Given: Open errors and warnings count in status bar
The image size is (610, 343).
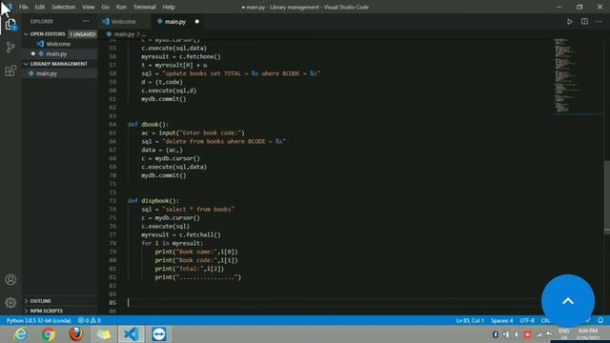Looking at the screenshot, I should tap(90, 320).
